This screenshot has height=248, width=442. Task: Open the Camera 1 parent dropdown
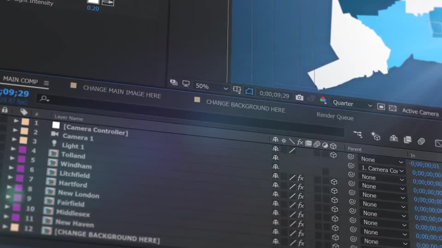383,169
